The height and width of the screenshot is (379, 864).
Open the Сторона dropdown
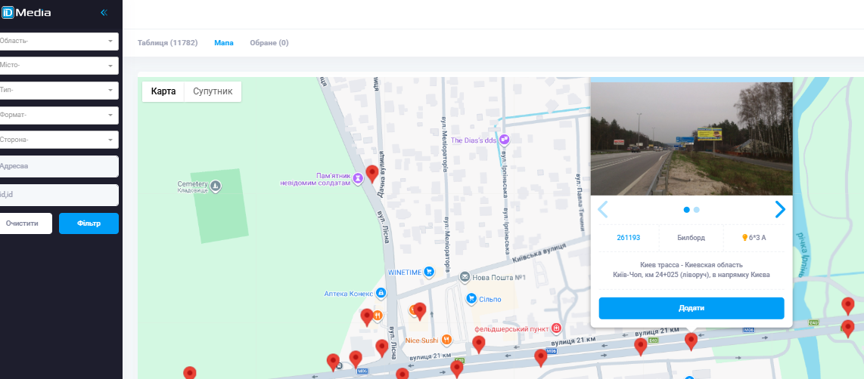[x=58, y=140]
